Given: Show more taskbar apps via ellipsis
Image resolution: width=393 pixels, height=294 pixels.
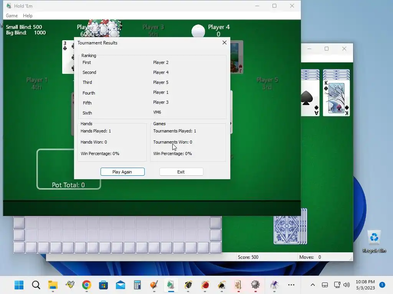Looking at the screenshot, I should pyautogui.click(x=291, y=285).
